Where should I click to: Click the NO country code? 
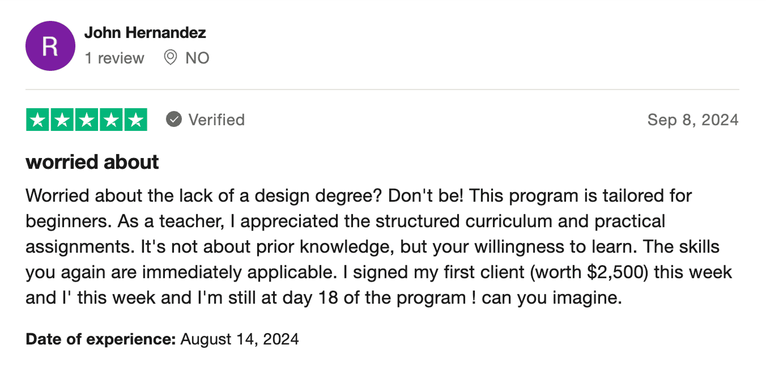pos(197,58)
